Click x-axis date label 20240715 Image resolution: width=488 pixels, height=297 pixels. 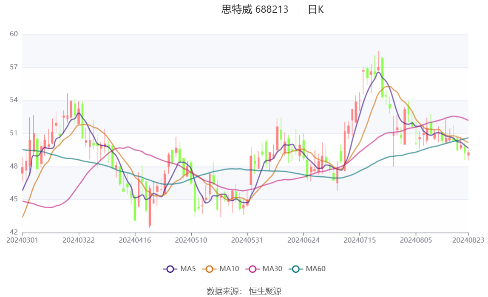pyautogui.click(x=360, y=240)
